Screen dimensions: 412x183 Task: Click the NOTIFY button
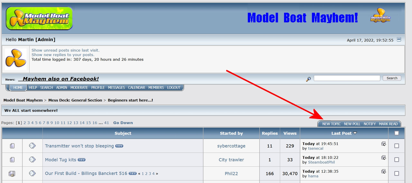(x=370, y=124)
